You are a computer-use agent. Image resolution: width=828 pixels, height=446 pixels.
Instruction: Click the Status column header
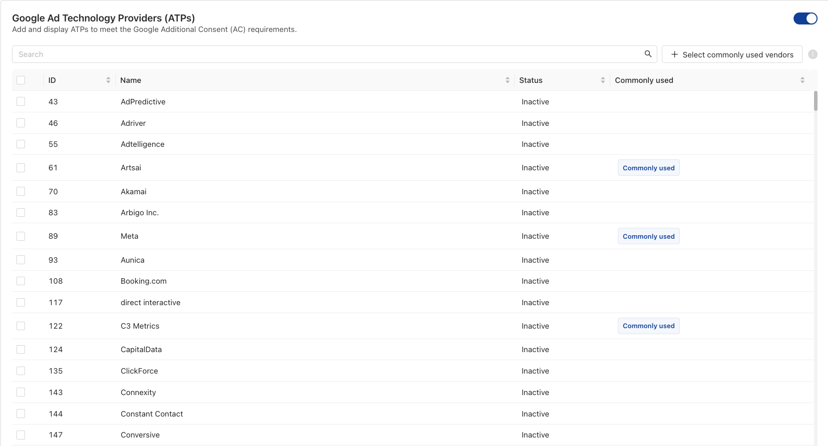(x=531, y=80)
